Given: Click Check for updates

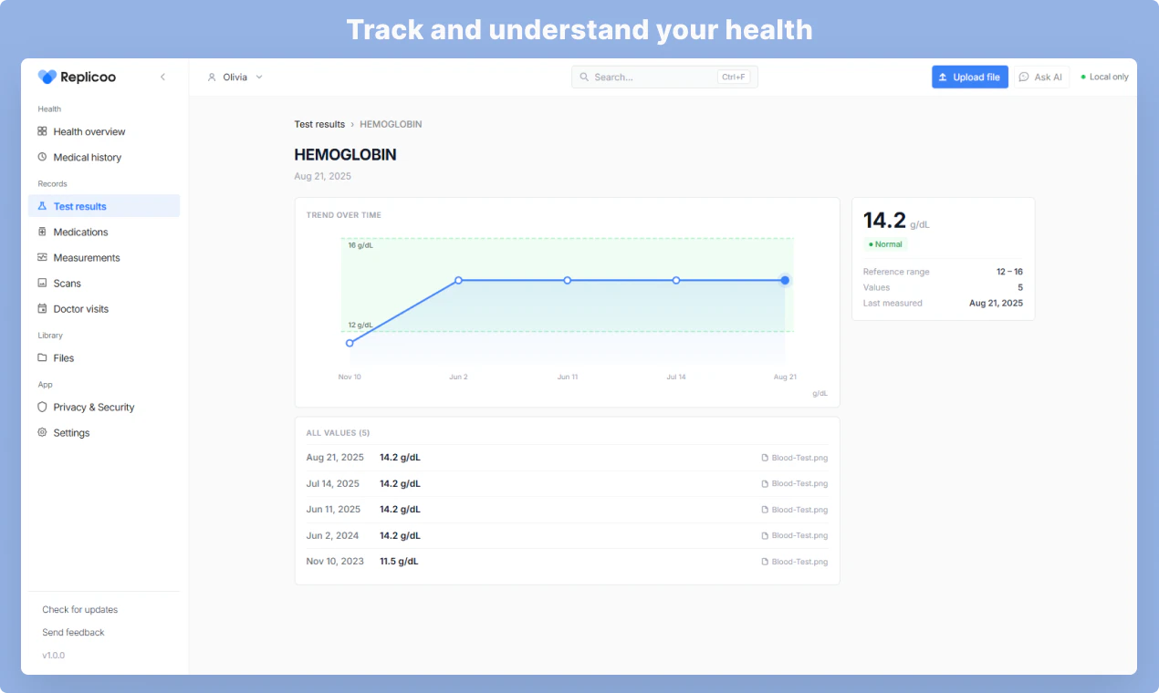Looking at the screenshot, I should point(79,609).
